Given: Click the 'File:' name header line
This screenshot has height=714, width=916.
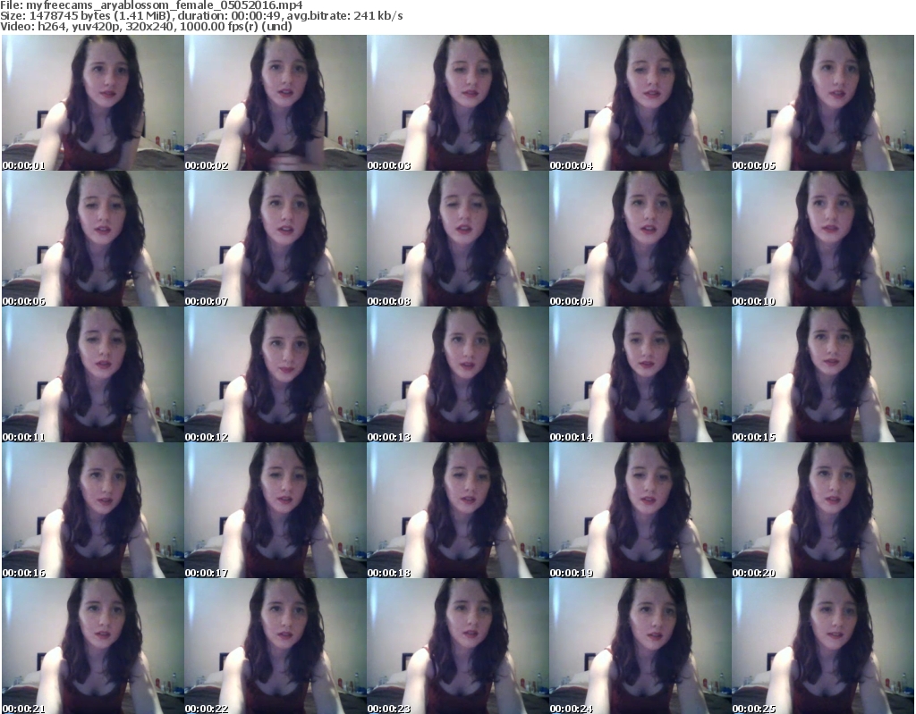Looking at the screenshot, I should [151, 5].
